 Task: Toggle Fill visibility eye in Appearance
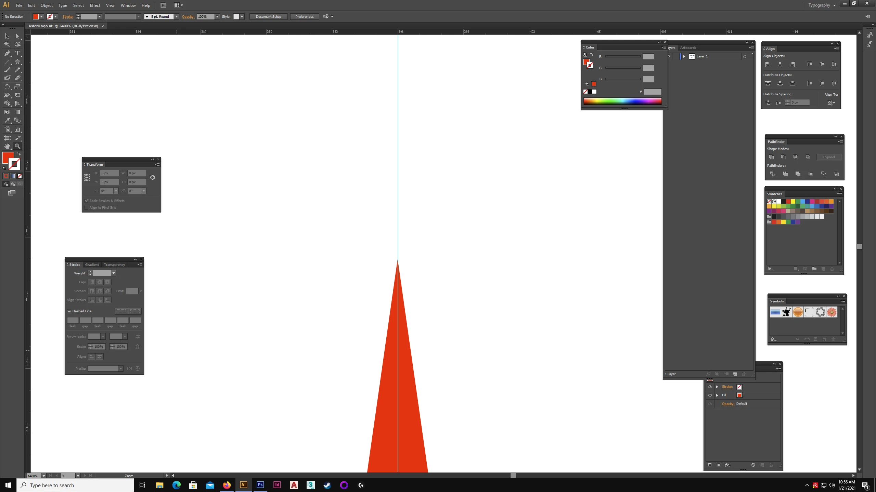click(710, 395)
